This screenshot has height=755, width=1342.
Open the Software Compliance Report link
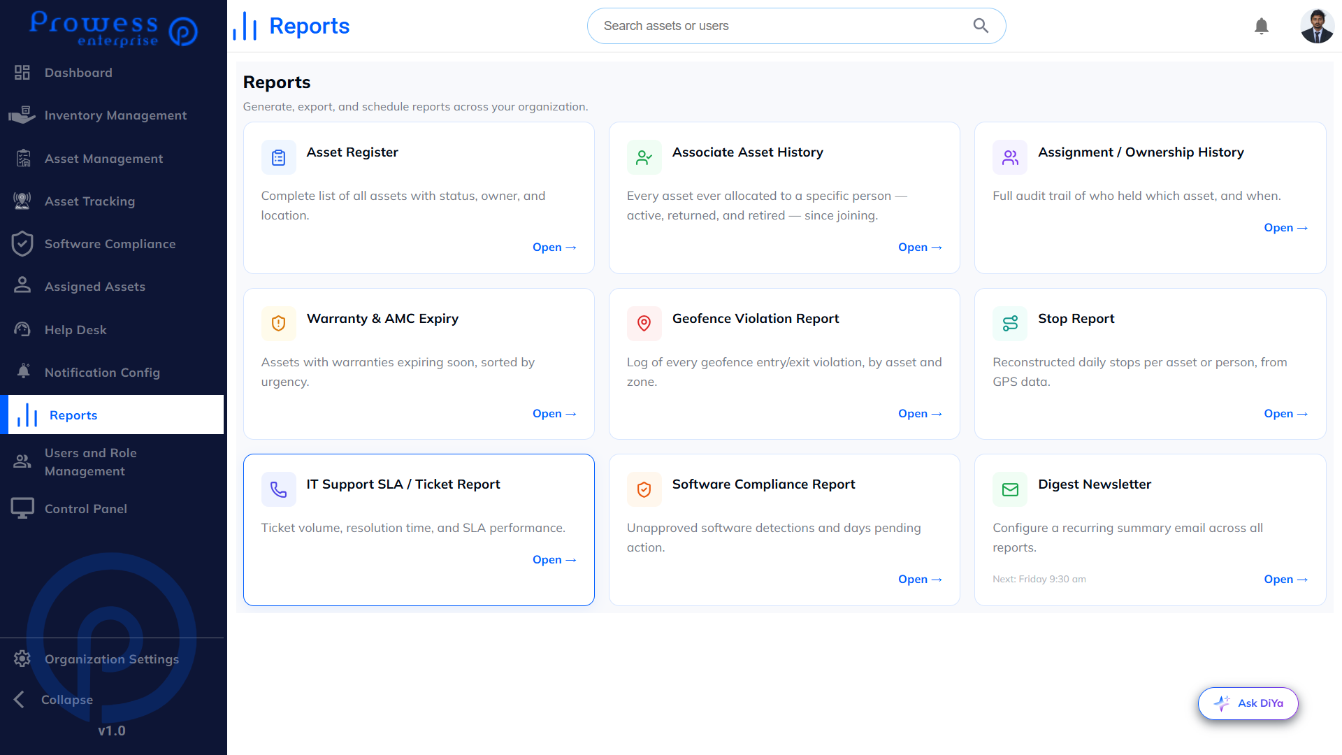pyautogui.click(x=920, y=580)
